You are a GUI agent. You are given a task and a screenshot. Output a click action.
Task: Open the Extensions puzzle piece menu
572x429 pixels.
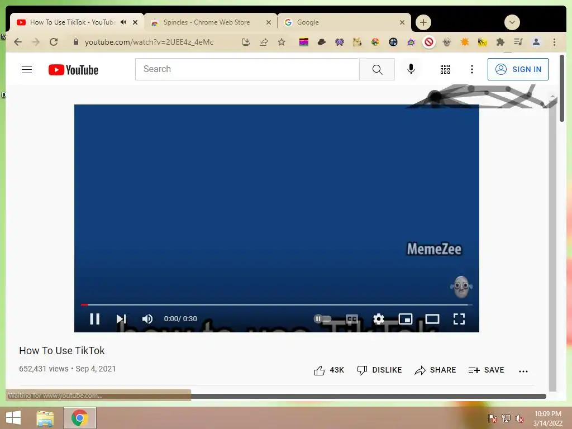click(x=500, y=42)
